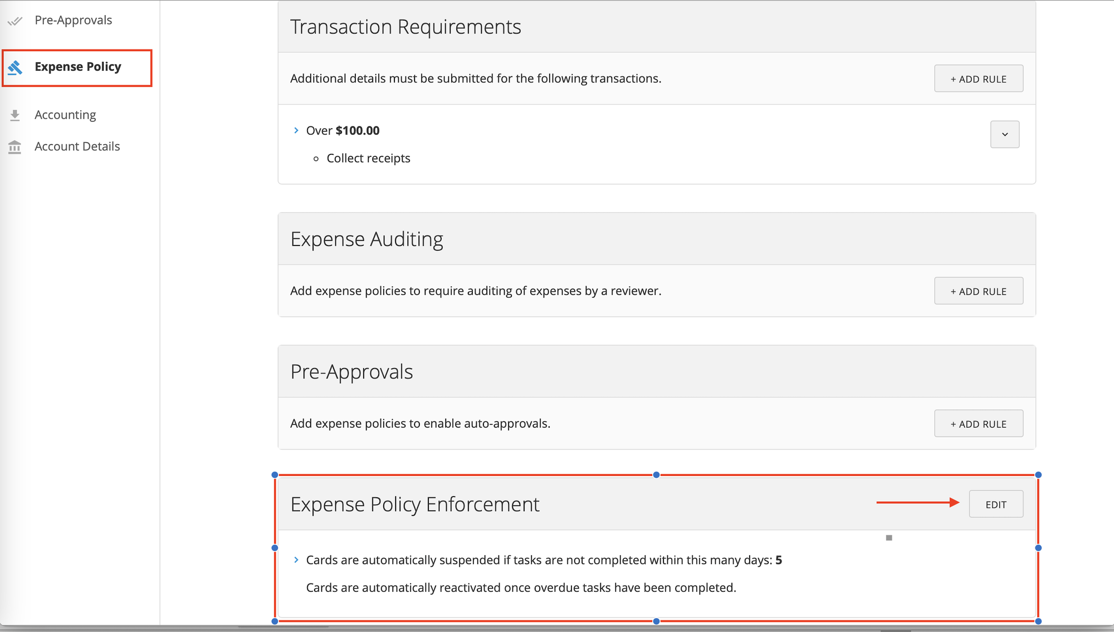Screen dimensions: 1114x632
Task: Select Pre-Approvals in the sidebar
Action: click(x=74, y=20)
